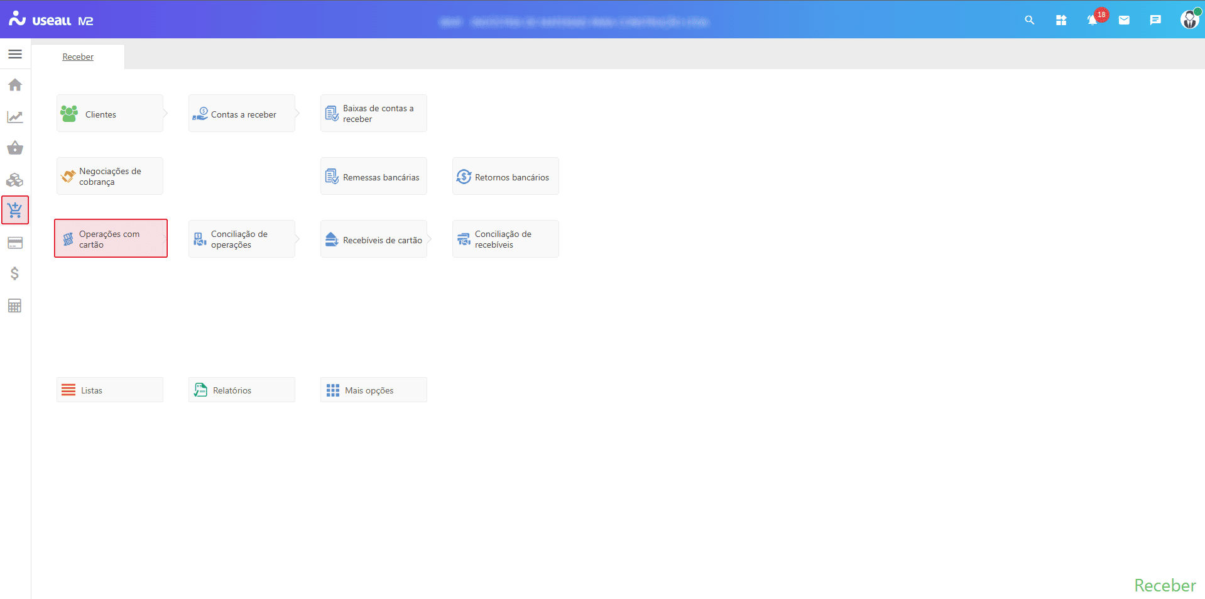Switch to the Receber tab

point(78,57)
